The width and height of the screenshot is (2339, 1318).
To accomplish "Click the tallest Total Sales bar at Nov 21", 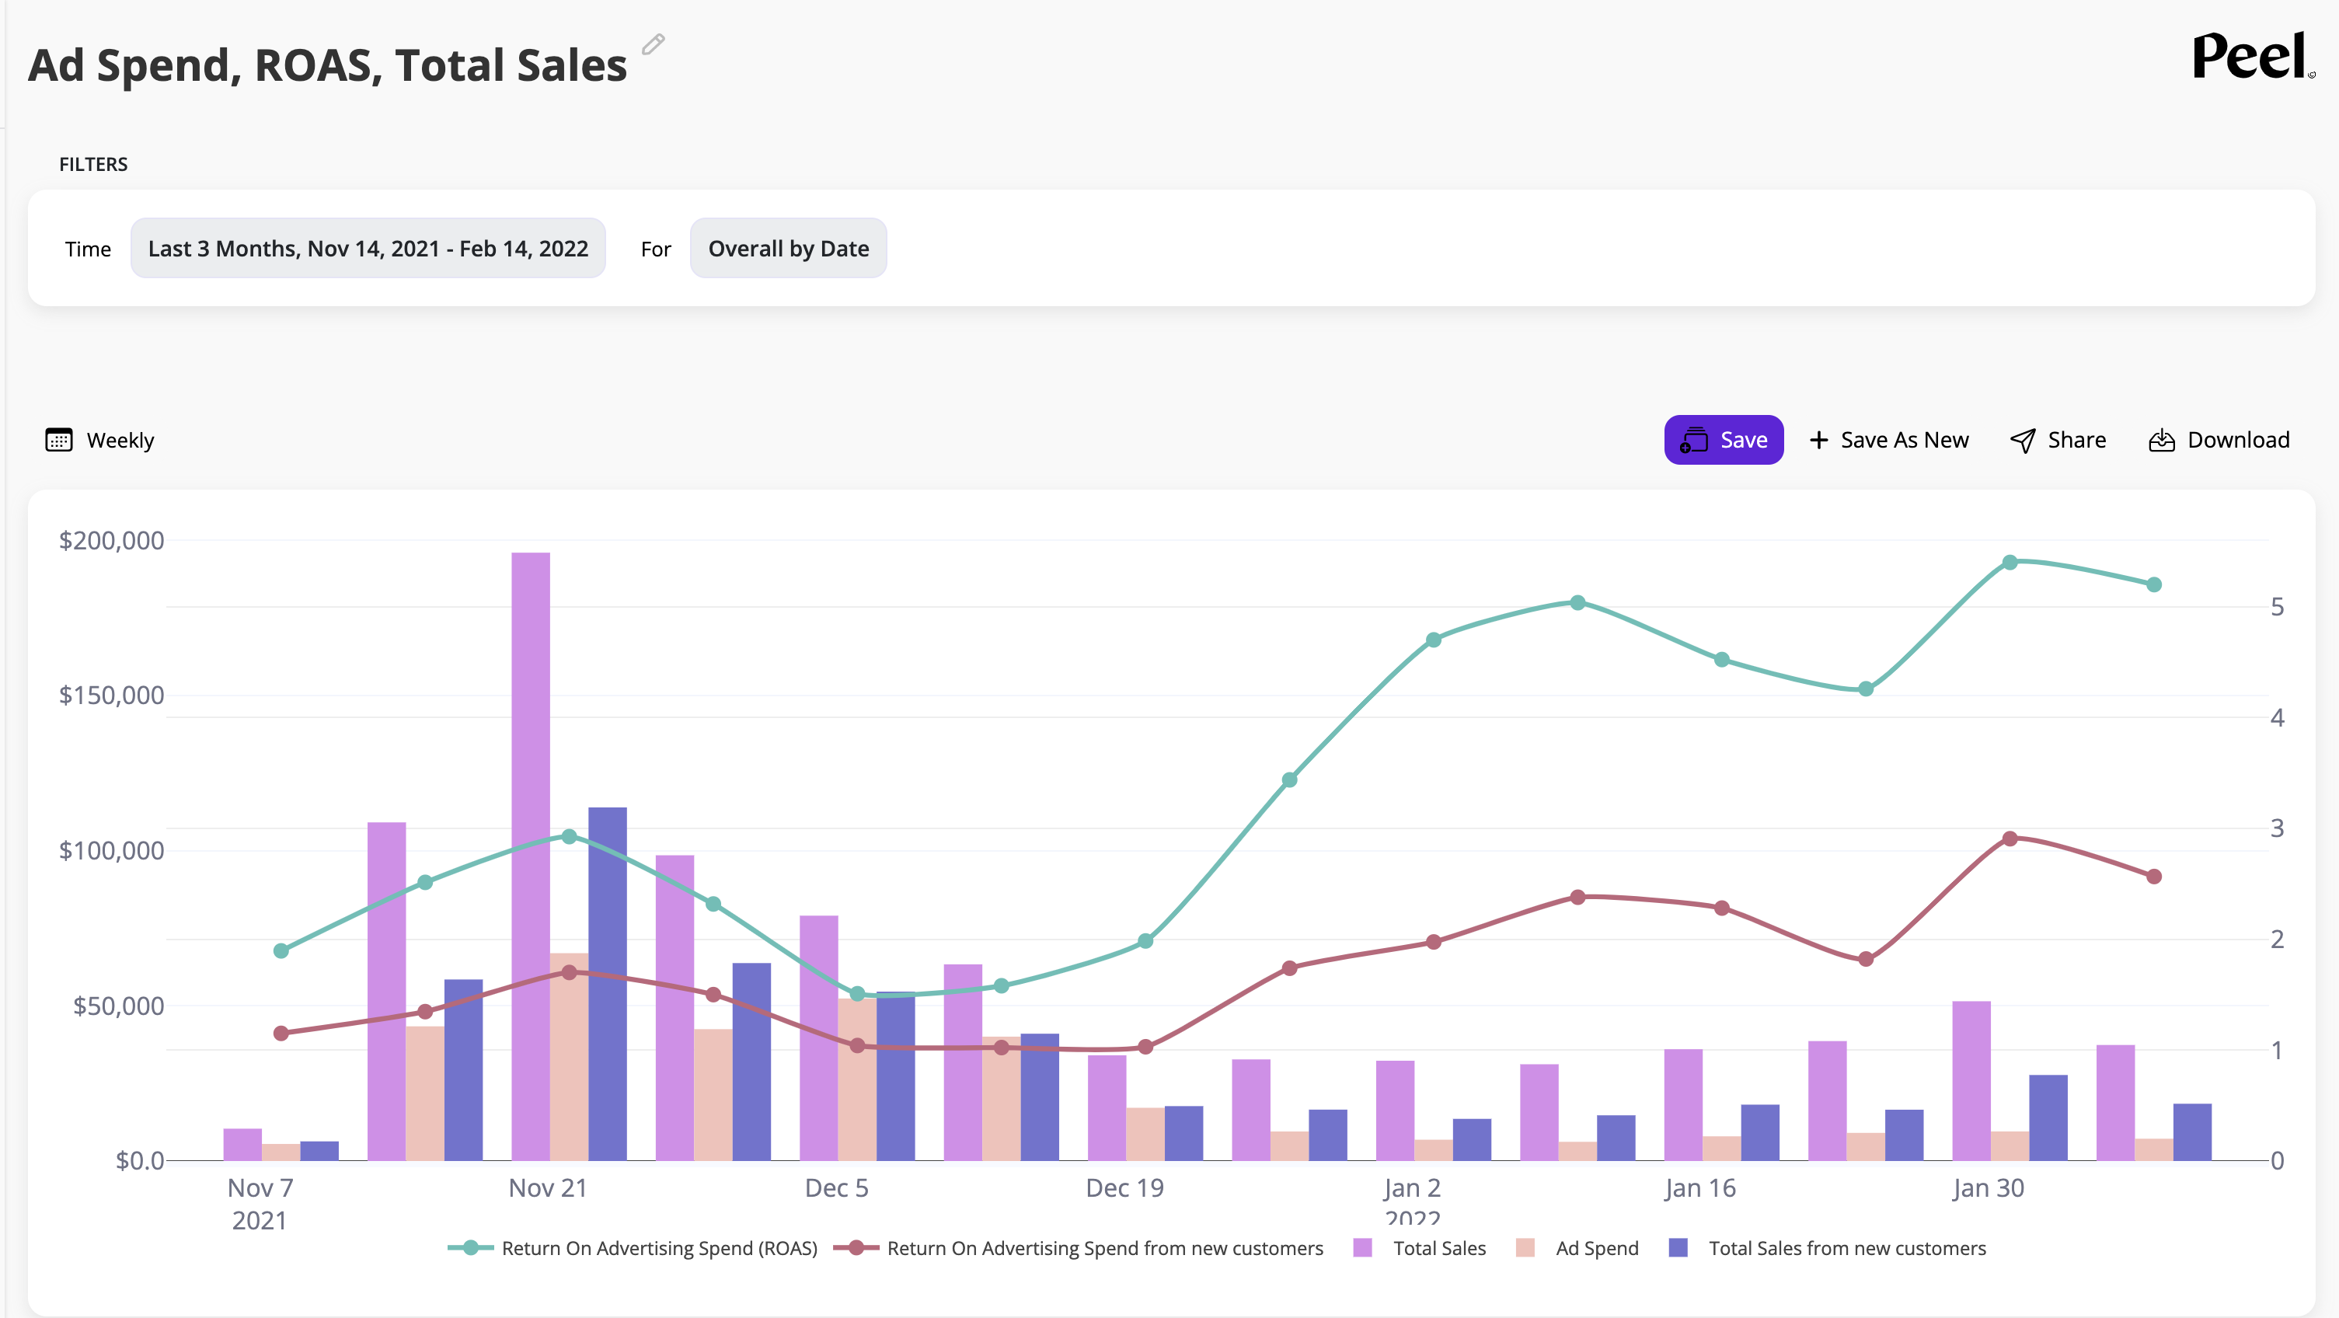I will (530, 854).
